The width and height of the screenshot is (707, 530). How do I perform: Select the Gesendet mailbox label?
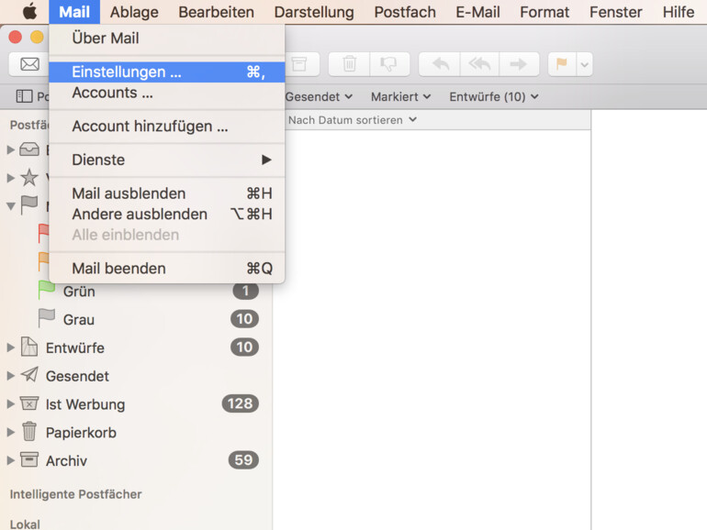pyautogui.click(x=77, y=376)
